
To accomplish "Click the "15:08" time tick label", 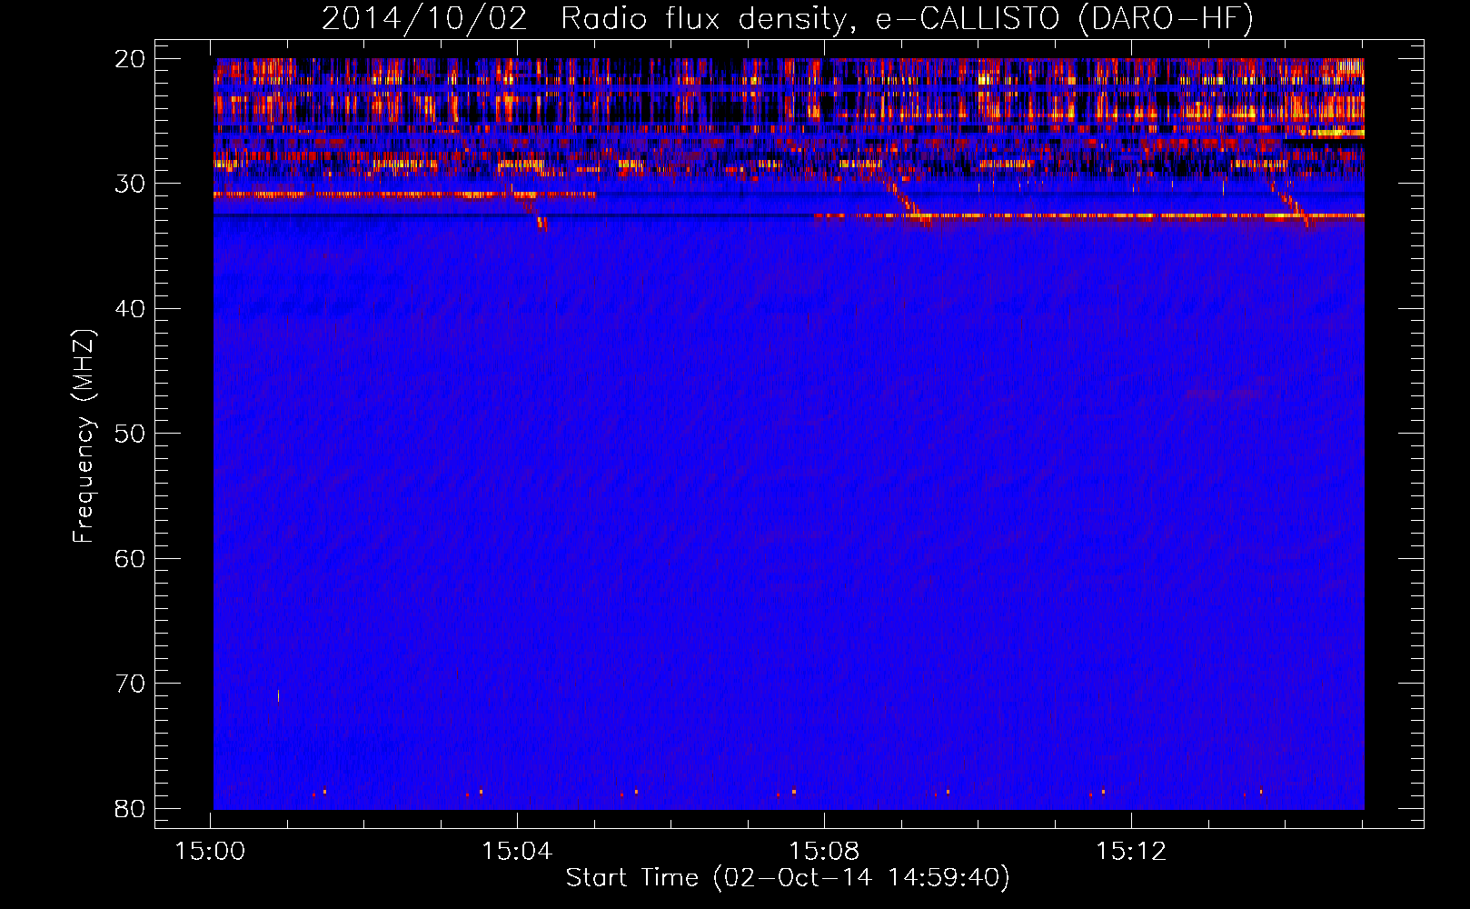I will coord(824,852).
